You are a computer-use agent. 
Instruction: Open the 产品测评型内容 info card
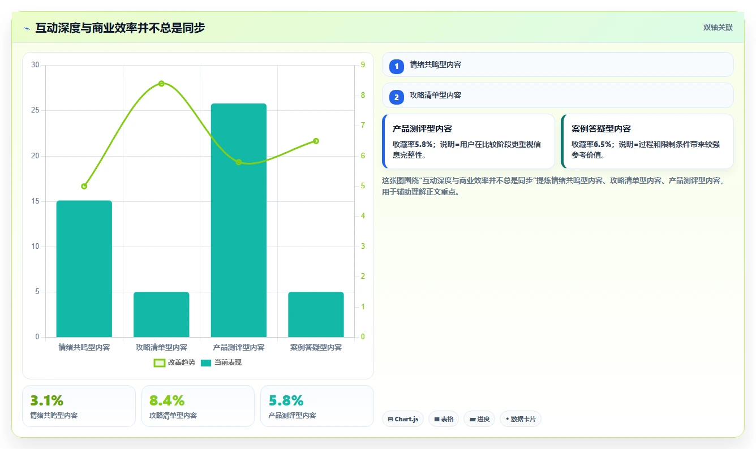point(469,141)
